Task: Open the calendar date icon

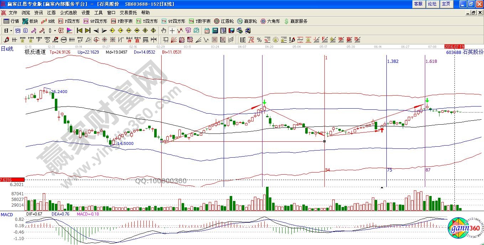Action: tap(207, 31)
